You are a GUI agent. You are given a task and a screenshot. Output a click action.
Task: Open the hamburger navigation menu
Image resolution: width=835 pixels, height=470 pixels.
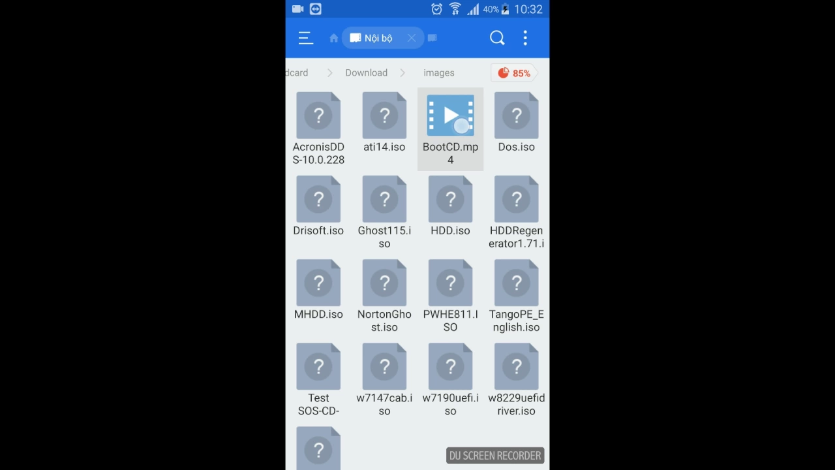(305, 38)
